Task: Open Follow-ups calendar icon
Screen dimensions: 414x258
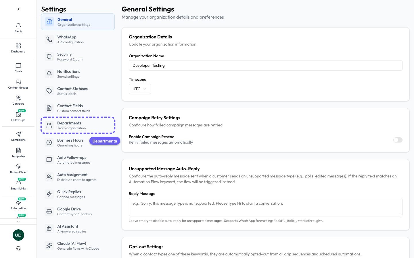Action: click(18, 114)
